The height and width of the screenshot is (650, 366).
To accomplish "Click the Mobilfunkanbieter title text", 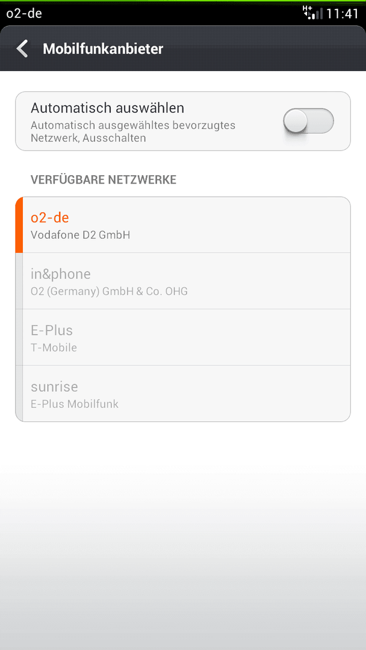I will pyautogui.click(x=103, y=49).
